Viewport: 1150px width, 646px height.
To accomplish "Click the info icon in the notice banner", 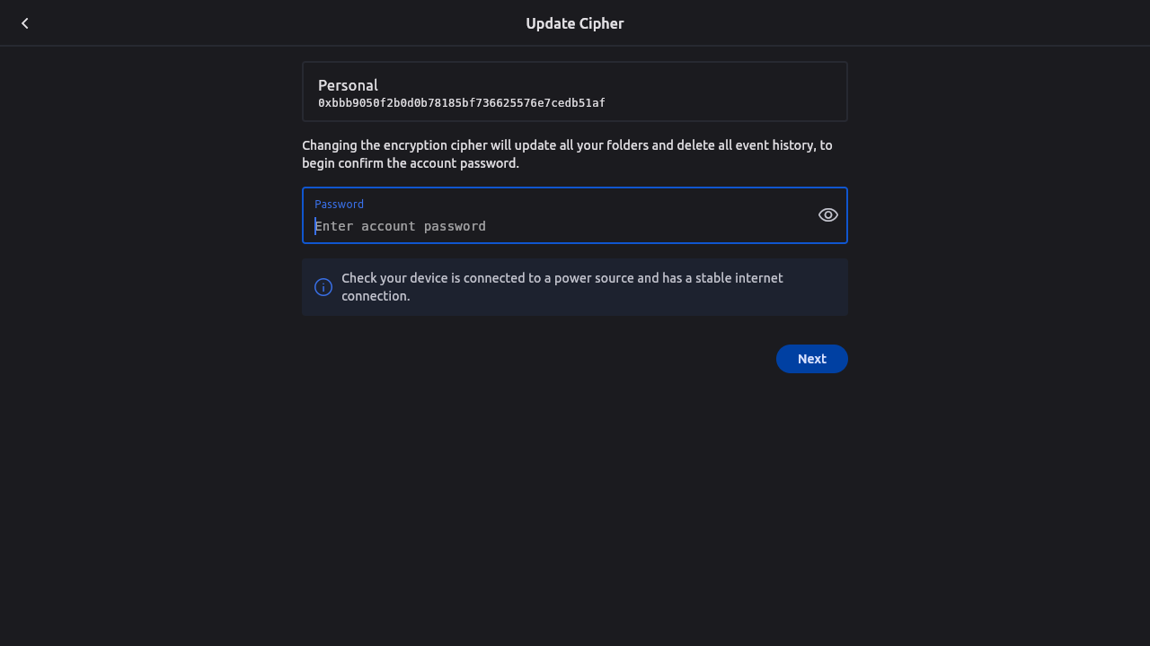I will click(323, 287).
